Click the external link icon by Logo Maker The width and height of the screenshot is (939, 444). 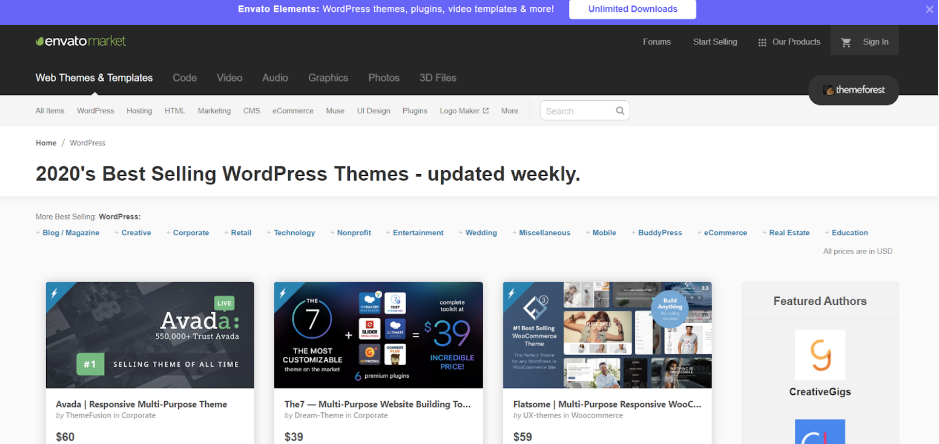point(486,111)
